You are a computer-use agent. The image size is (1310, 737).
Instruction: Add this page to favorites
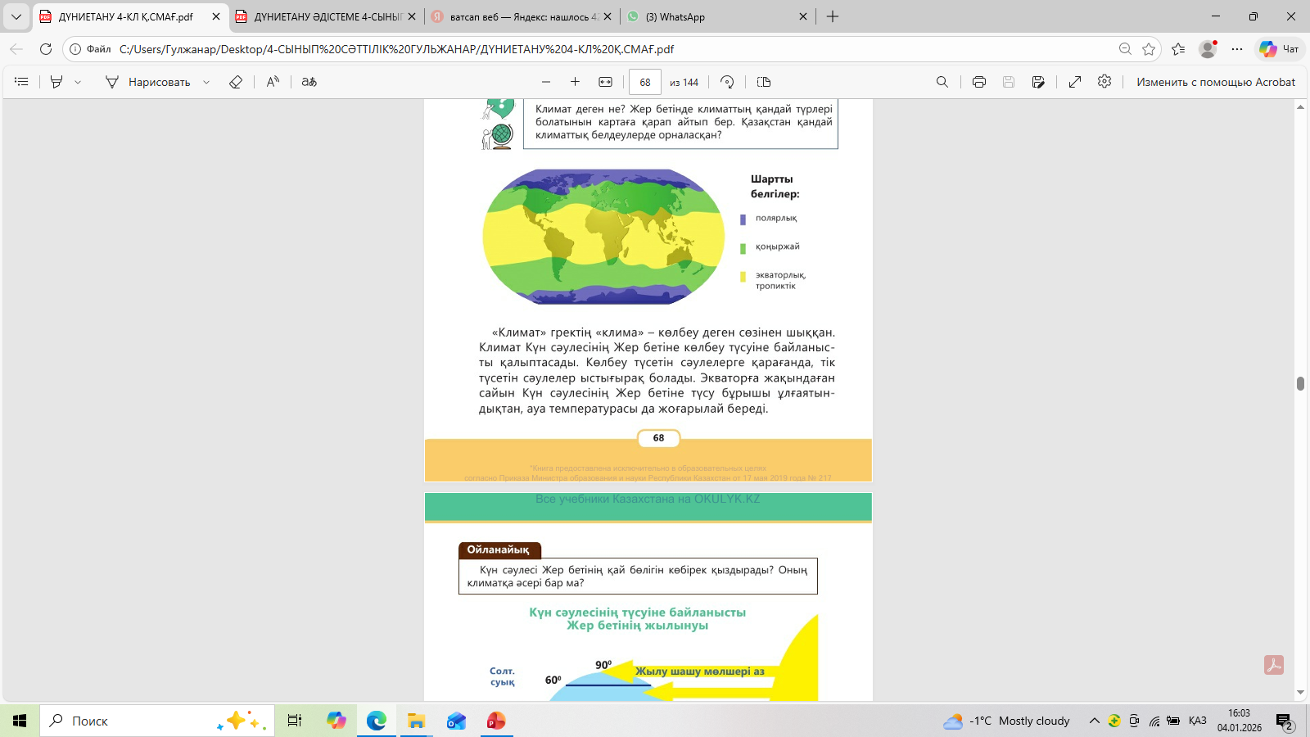(1149, 49)
